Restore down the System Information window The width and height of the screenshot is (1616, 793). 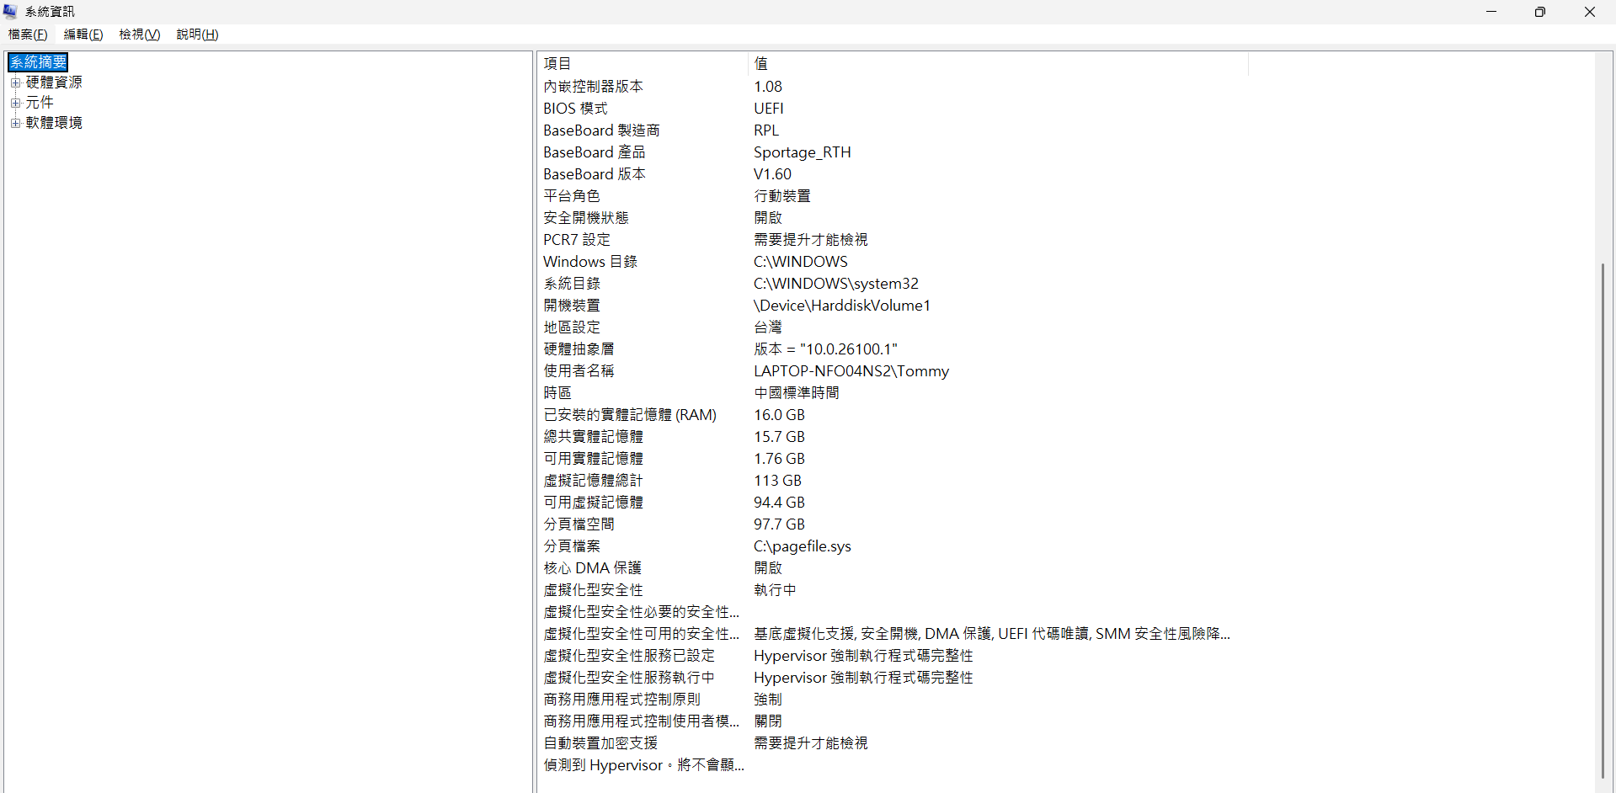1540,12
